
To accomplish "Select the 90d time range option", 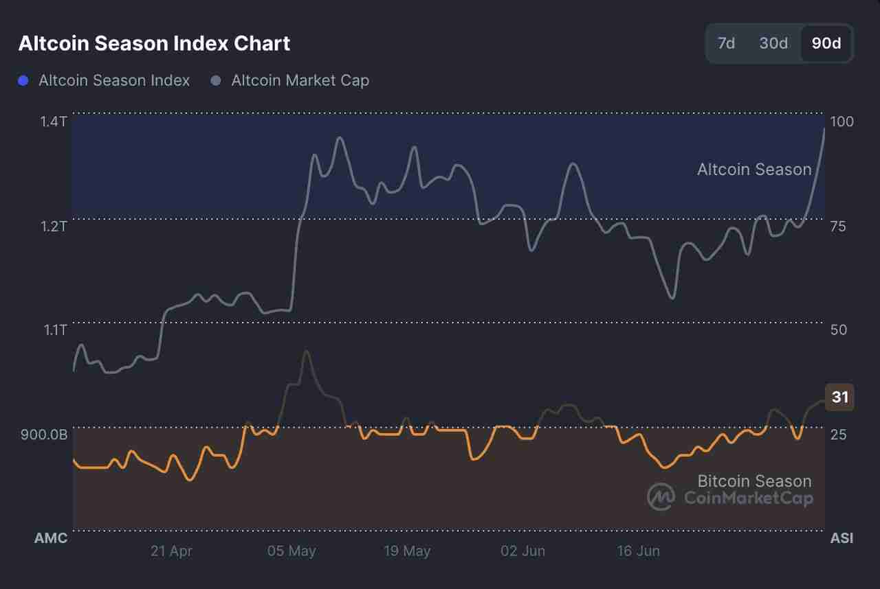I will [x=824, y=43].
